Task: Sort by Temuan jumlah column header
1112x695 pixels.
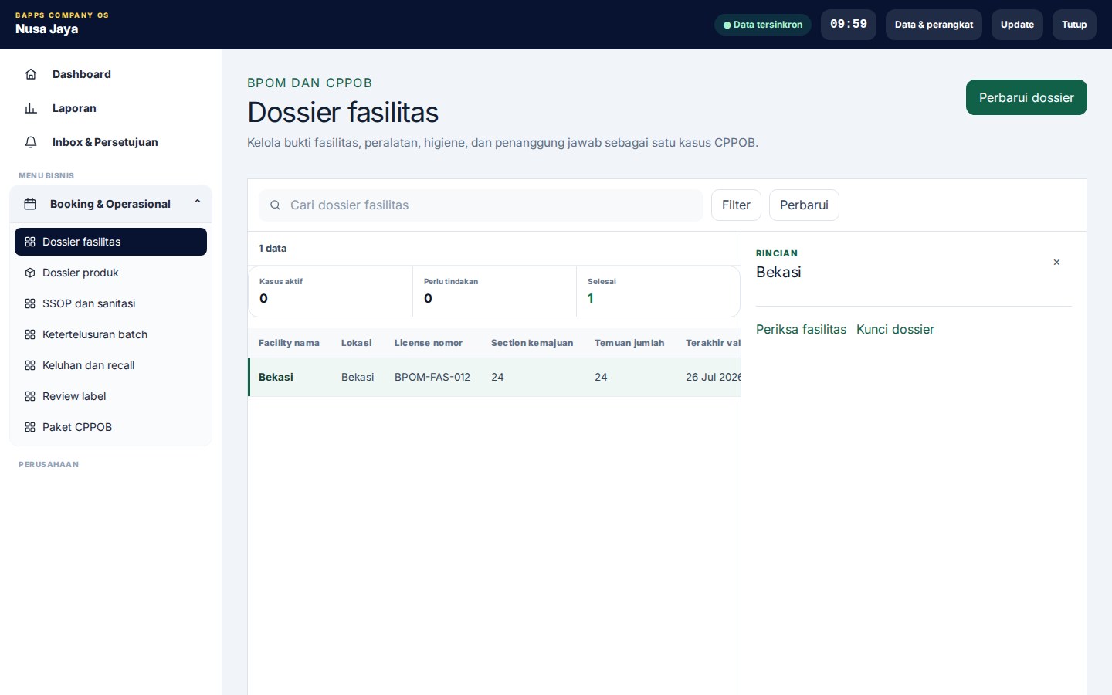Action: point(629,343)
